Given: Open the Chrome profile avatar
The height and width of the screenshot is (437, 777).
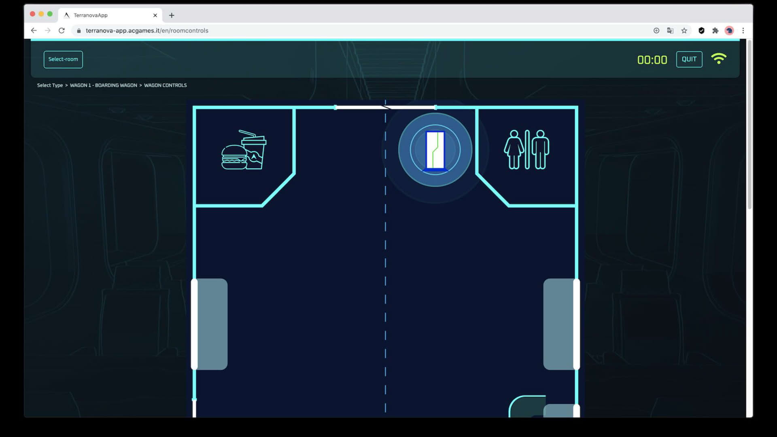Looking at the screenshot, I should [729, 30].
